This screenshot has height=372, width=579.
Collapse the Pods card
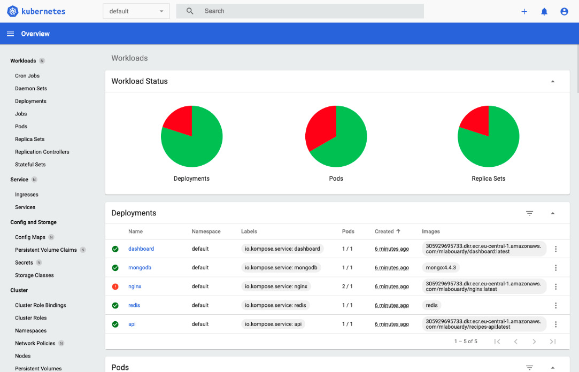(x=553, y=368)
